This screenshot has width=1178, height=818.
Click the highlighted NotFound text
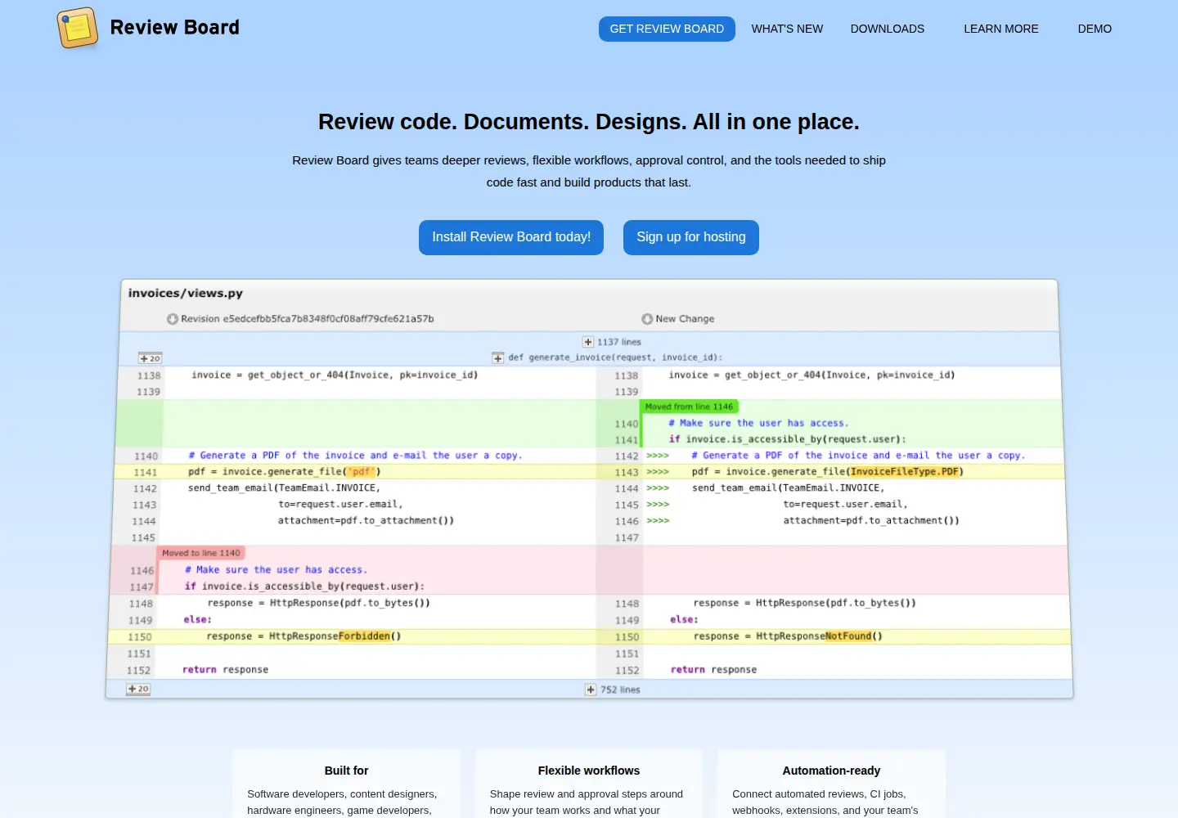click(x=848, y=636)
